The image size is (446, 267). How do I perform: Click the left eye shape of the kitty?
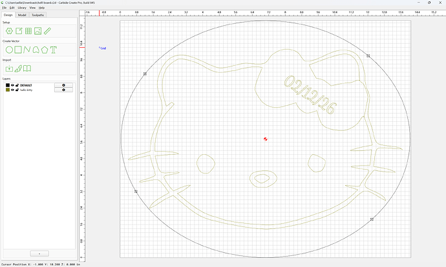[x=206, y=164]
